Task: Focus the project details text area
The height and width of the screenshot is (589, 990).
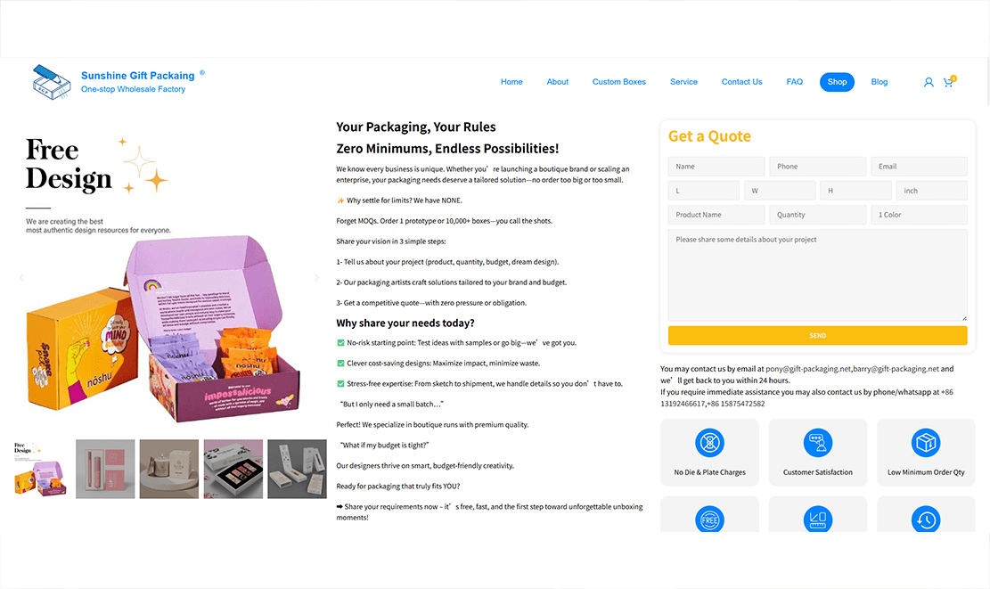Action: pos(818,274)
